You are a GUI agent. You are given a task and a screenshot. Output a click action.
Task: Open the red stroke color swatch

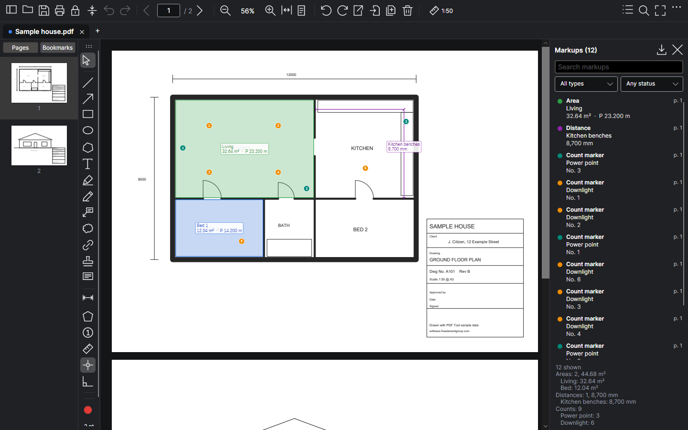88,410
